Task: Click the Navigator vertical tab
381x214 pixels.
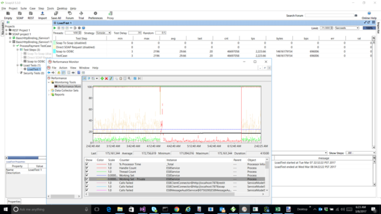Action: click(2, 29)
